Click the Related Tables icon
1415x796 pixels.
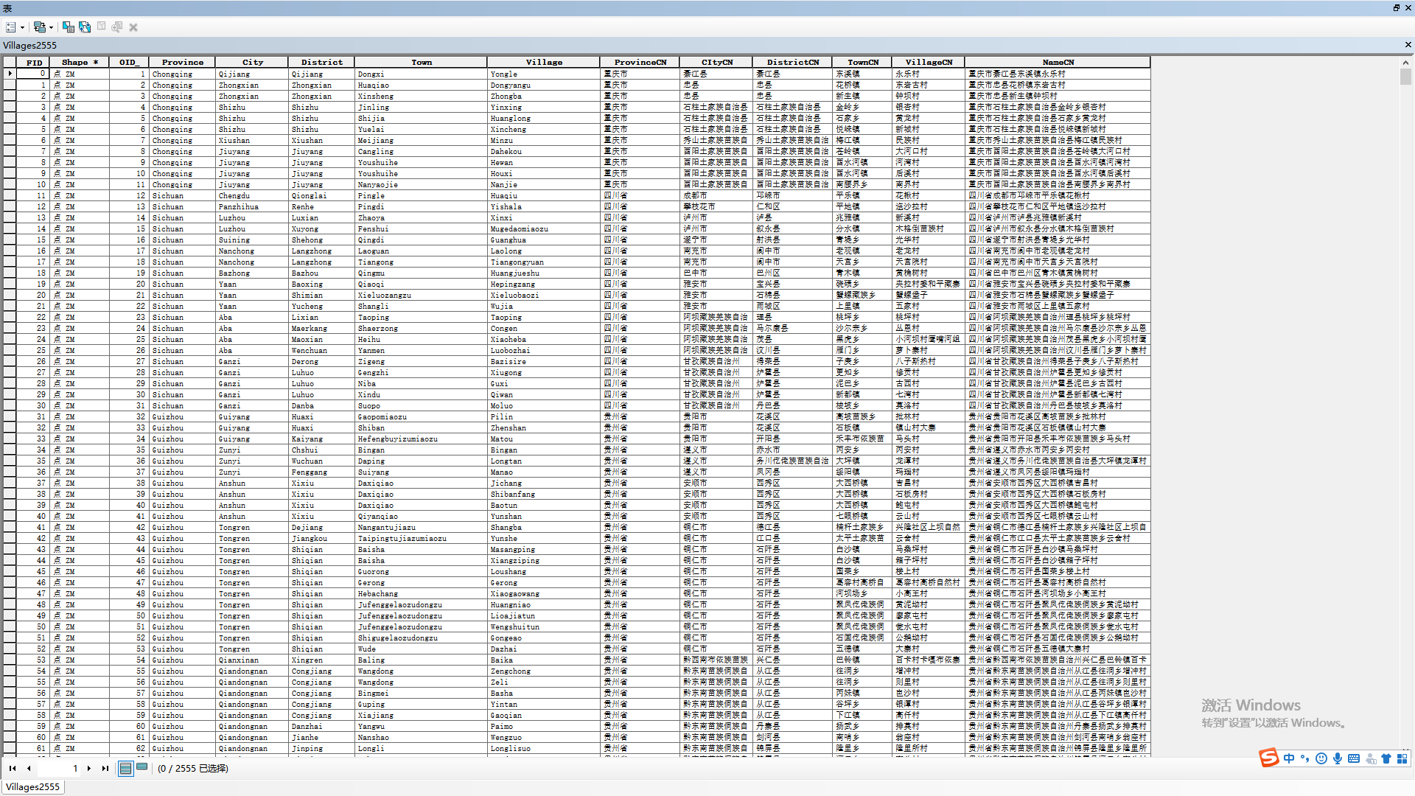[x=40, y=27]
